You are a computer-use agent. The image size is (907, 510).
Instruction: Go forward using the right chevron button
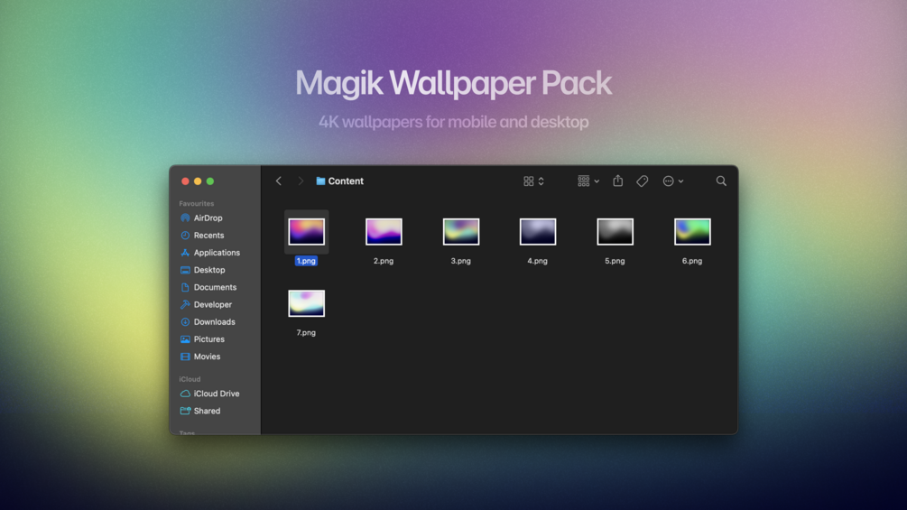click(x=301, y=181)
